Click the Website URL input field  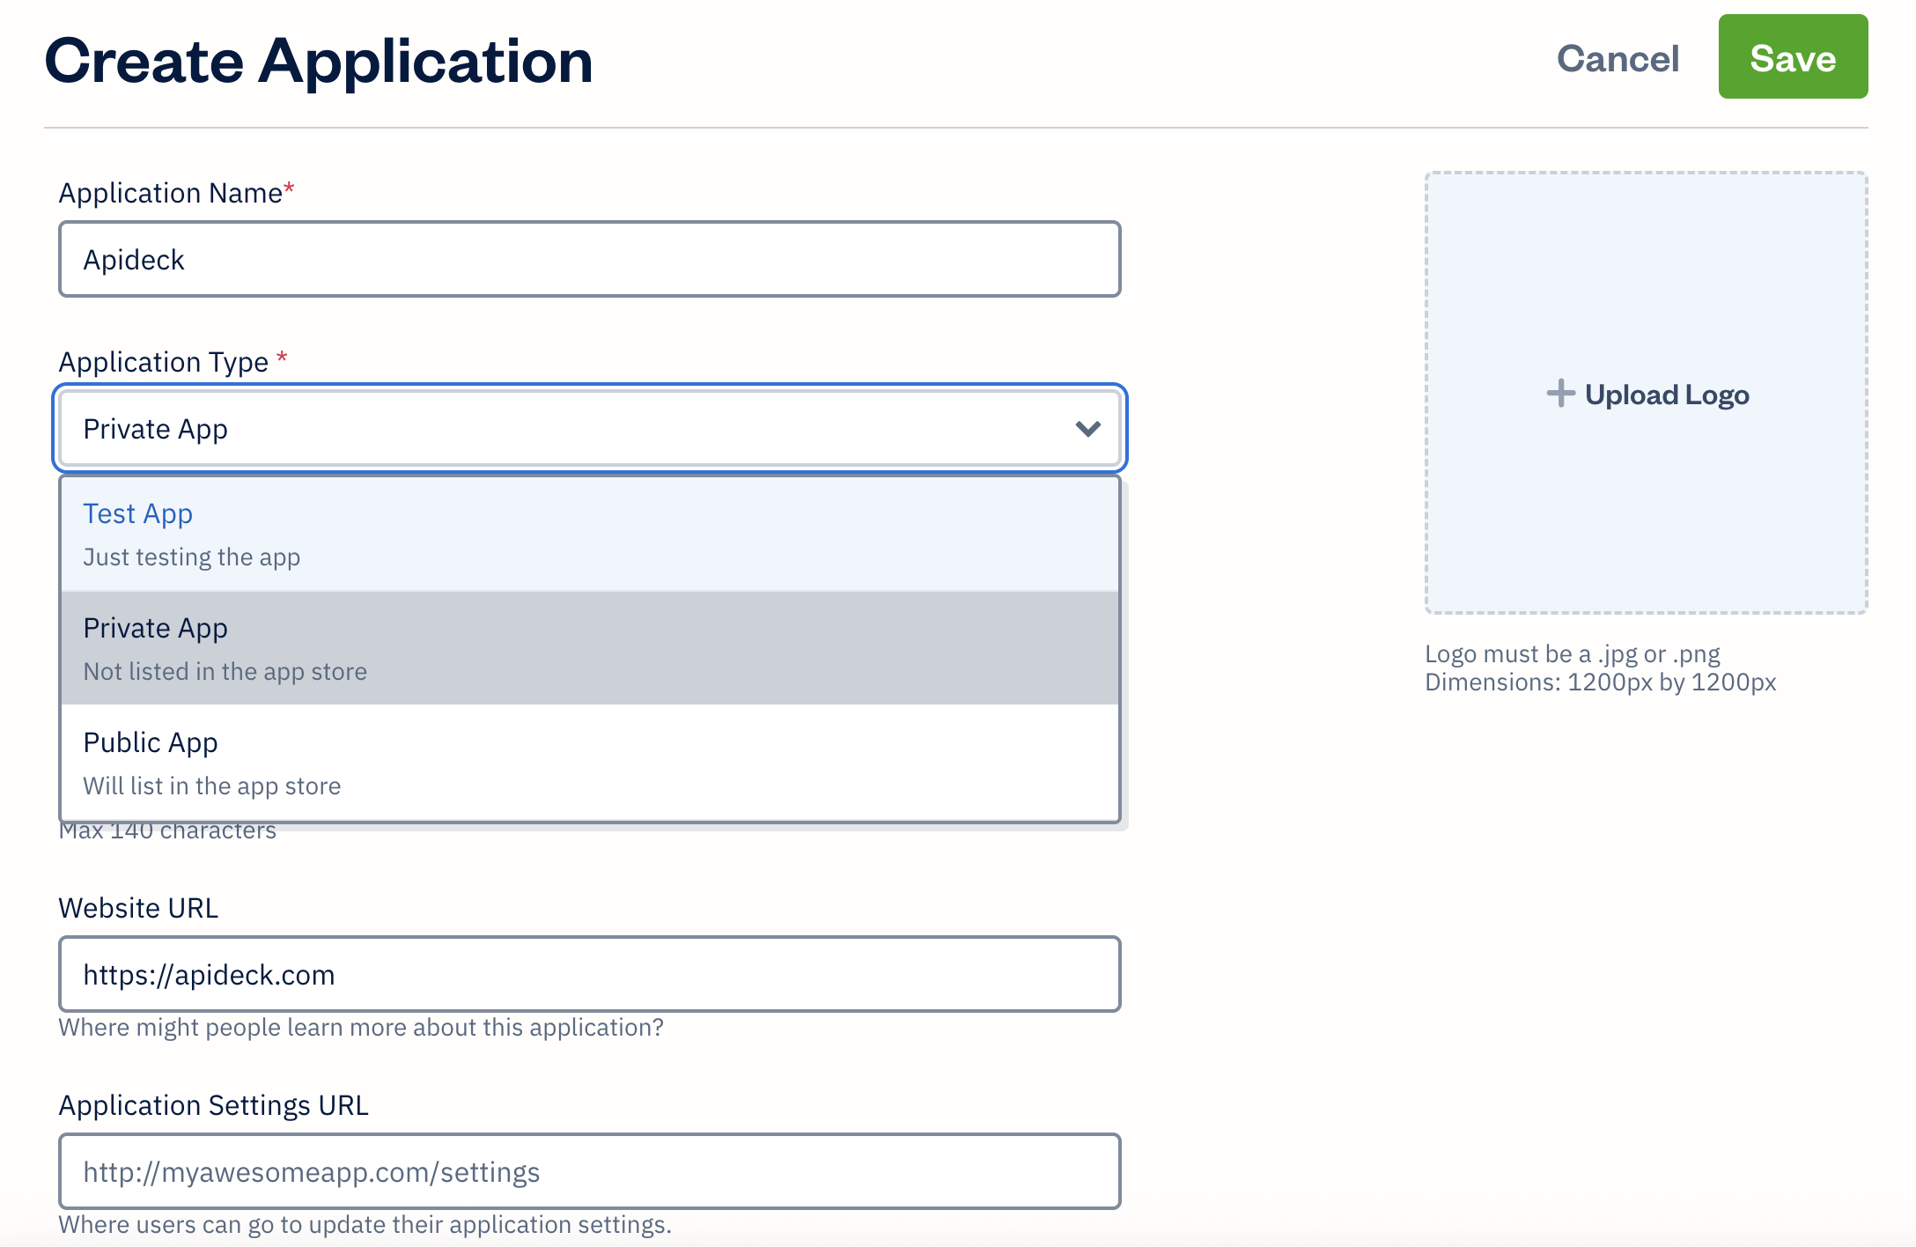click(588, 974)
